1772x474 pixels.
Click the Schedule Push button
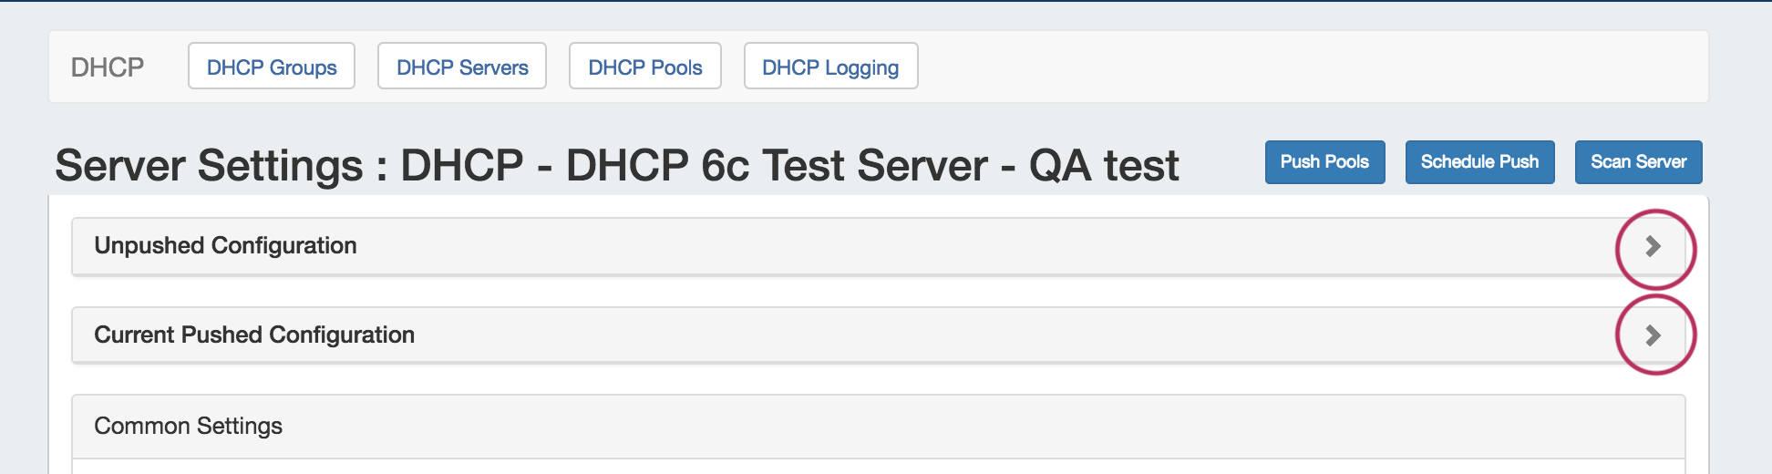[1479, 162]
